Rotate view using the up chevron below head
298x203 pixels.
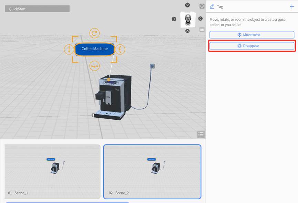click(187, 31)
